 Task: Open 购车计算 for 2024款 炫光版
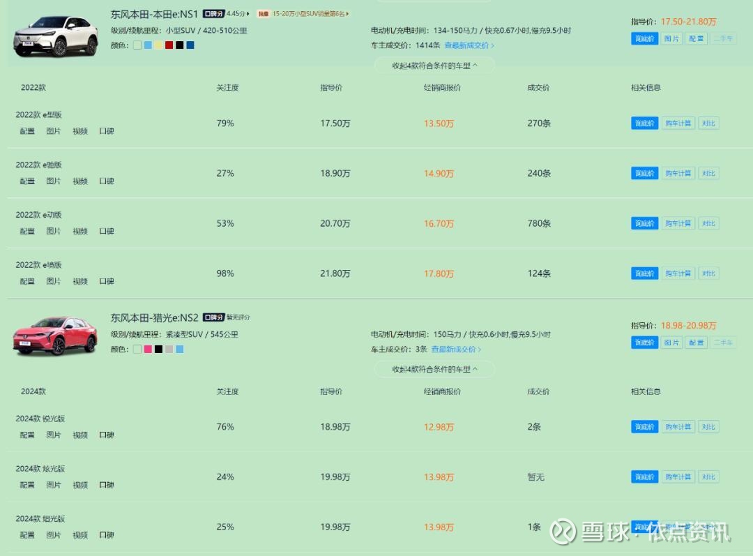point(678,476)
